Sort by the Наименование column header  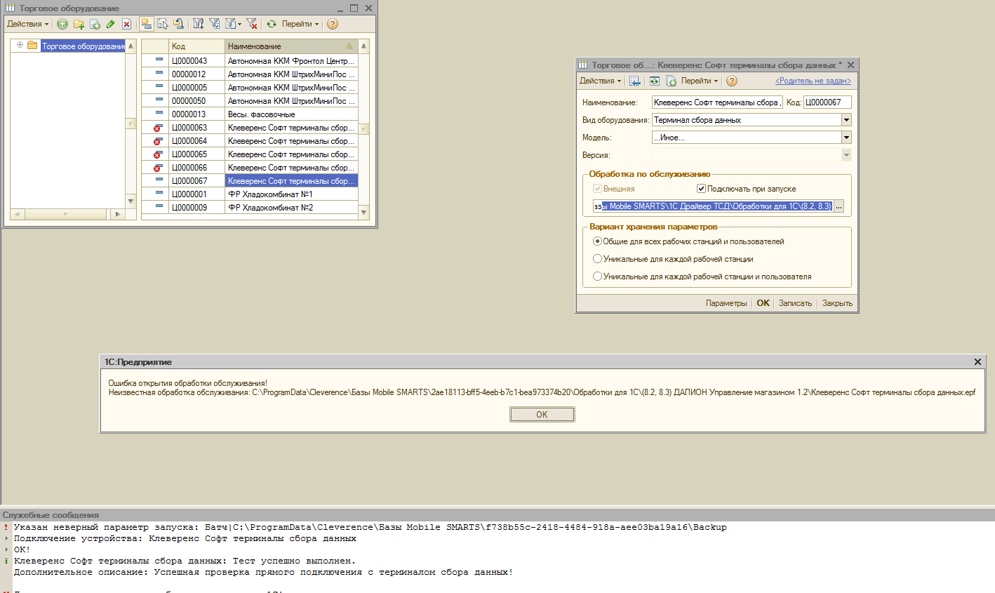291,46
